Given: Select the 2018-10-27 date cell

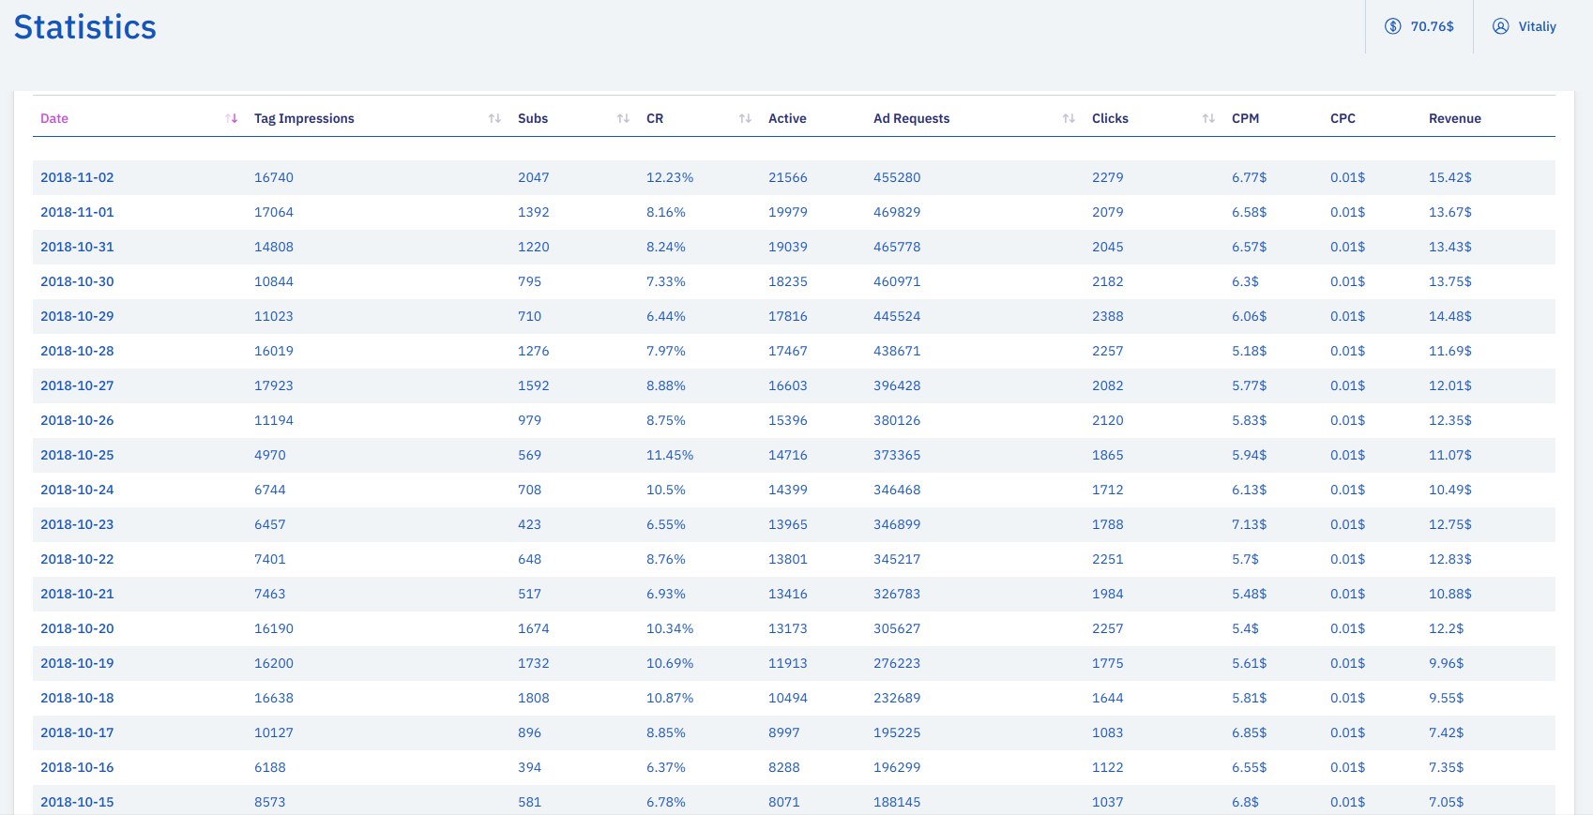Looking at the screenshot, I should point(77,385).
